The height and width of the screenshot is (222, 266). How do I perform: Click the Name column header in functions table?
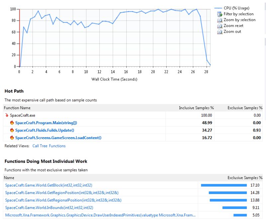9,178
